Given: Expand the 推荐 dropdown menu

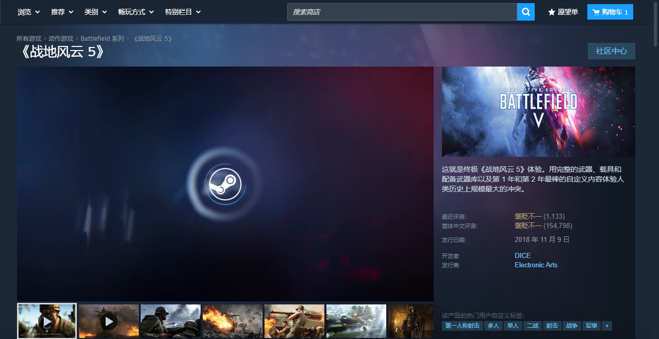Looking at the screenshot, I should (x=62, y=12).
